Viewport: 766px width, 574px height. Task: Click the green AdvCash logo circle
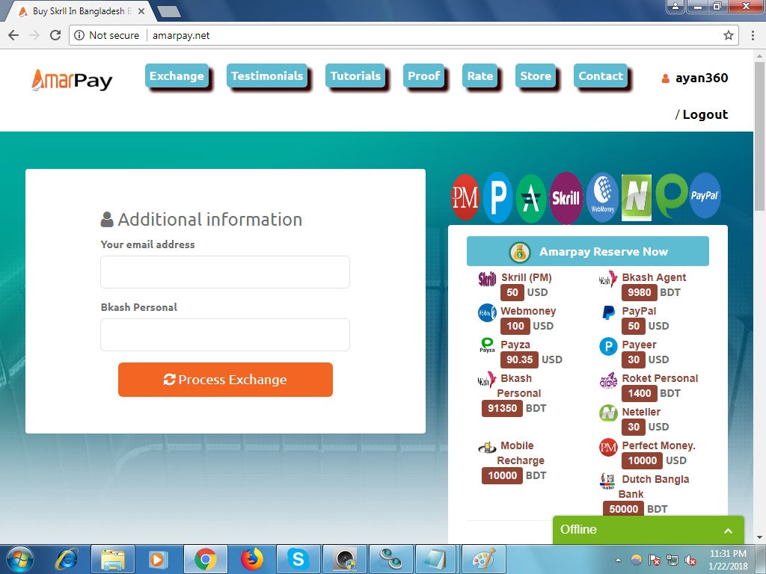(531, 197)
